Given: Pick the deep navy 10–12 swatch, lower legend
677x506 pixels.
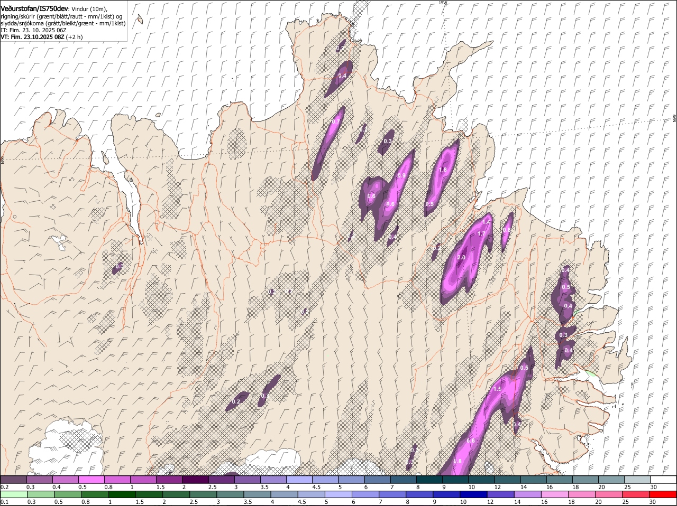Looking at the screenshot, I should click(x=474, y=495).
